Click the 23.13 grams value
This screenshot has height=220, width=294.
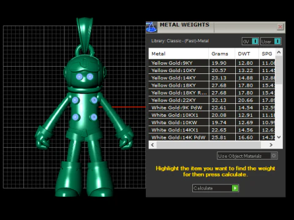pos(219,78)
